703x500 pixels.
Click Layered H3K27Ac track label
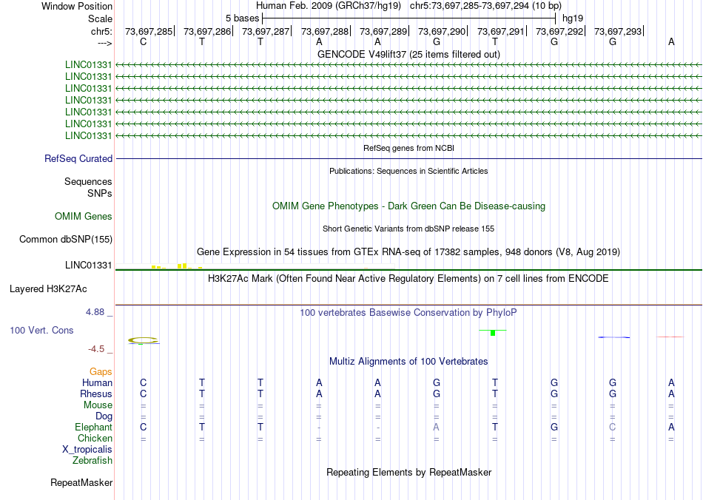[48, 289]
